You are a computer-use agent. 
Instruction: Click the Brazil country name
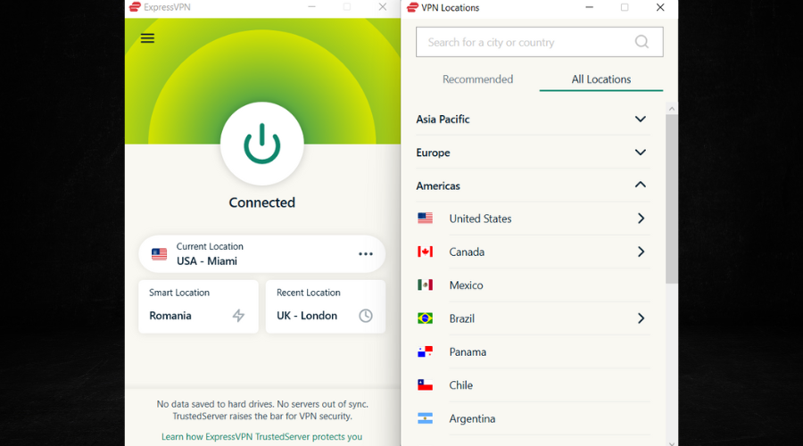tap(462, 318)
